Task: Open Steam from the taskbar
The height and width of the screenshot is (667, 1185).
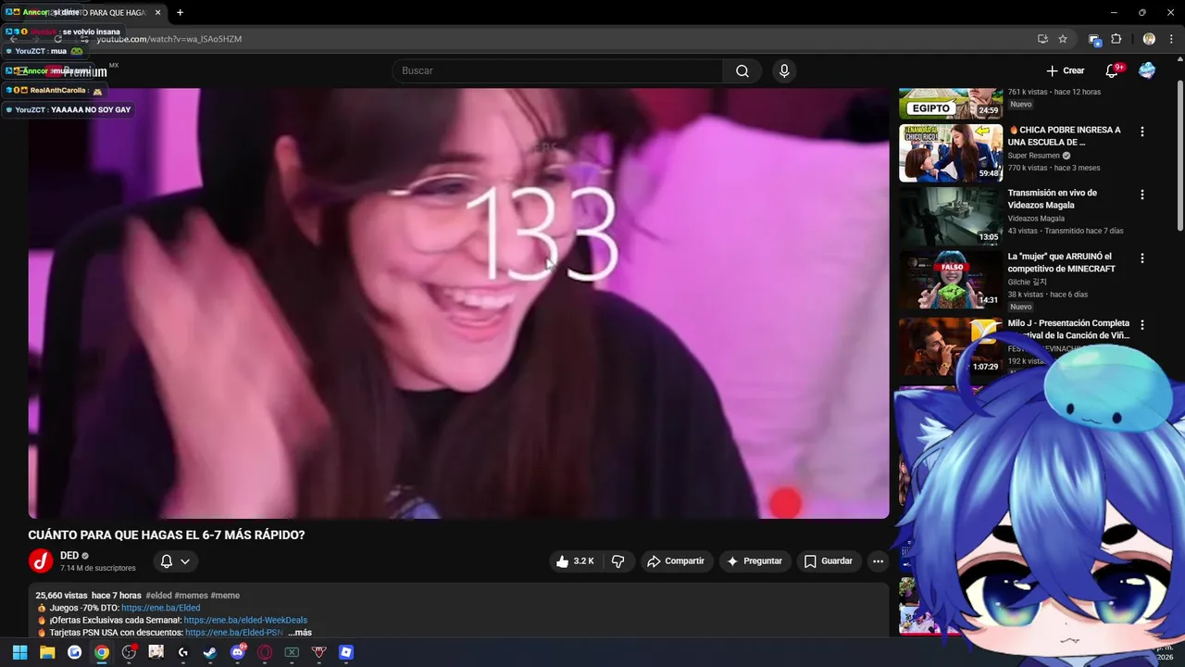Action: (210, 652)
